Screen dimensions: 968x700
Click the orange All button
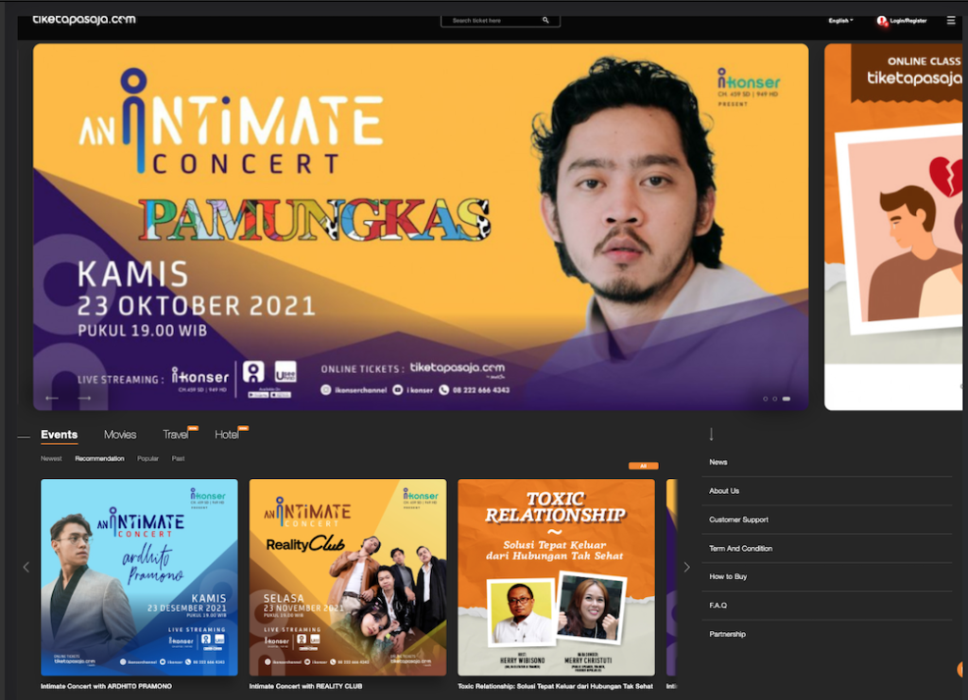643,466
